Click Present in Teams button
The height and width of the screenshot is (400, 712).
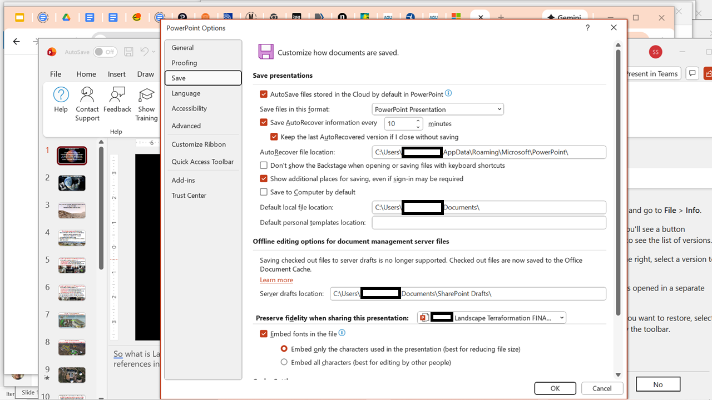point(652,73)
